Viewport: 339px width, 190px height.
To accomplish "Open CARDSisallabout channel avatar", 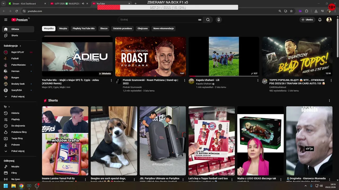I will pyautogui.click(x=265, y=81).
